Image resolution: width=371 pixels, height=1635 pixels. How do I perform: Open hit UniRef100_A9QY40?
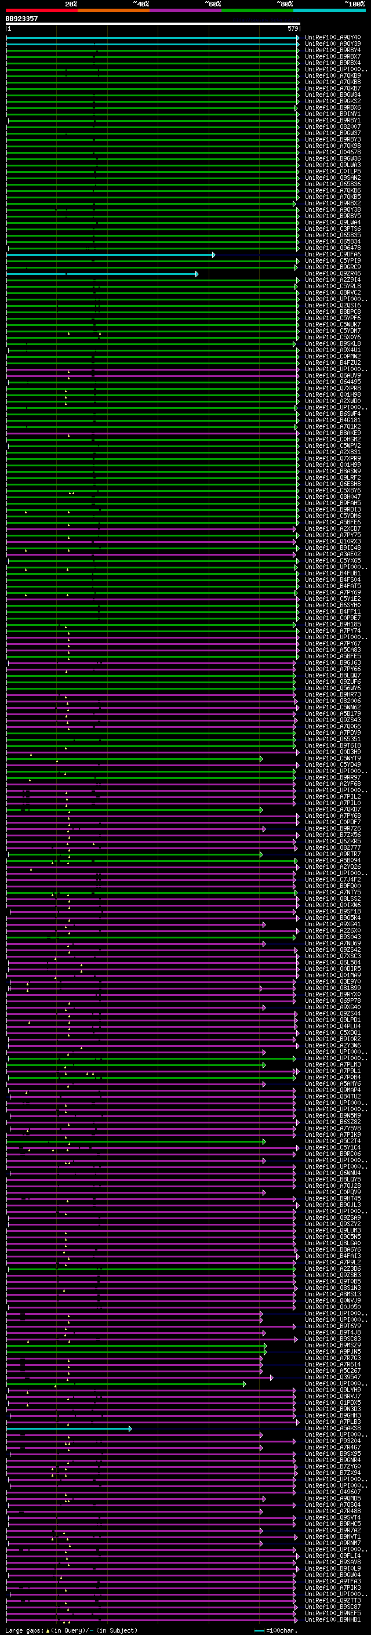tap(332, 38)
